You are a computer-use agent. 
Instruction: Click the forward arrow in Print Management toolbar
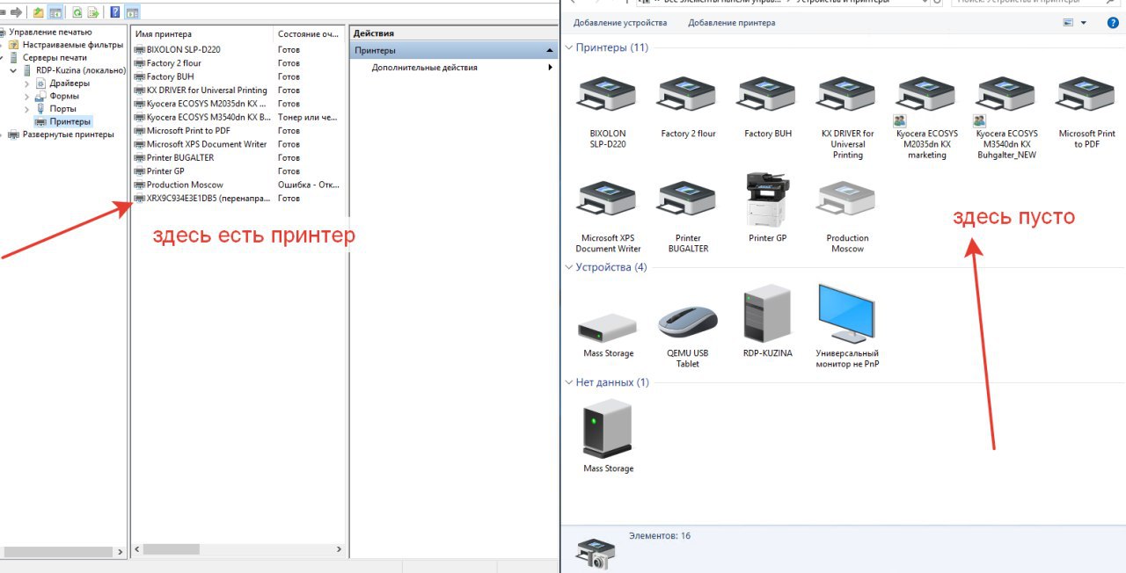pyautogui.click(x=16, y=12)
